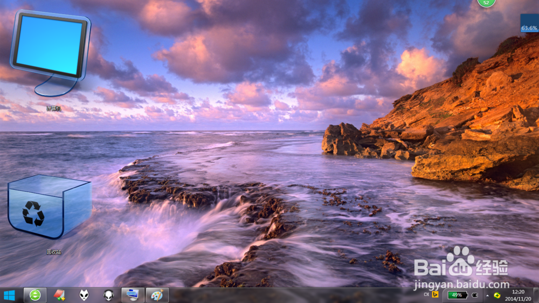Open the red notepad with plus taskbar icon

click(59, 295)
